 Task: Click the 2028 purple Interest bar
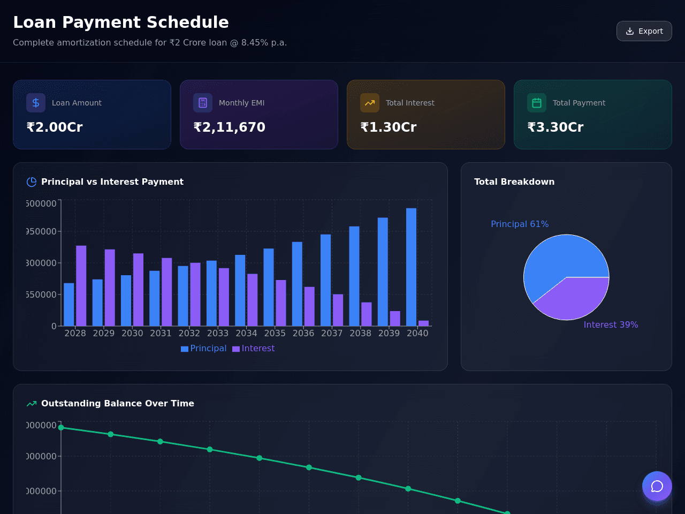click(x=81, y=286)
